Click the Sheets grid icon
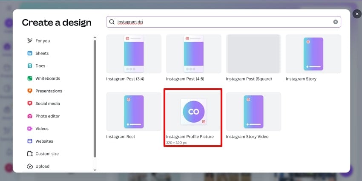The height and width of the screenshot is (181, 362). pos(30,53)
